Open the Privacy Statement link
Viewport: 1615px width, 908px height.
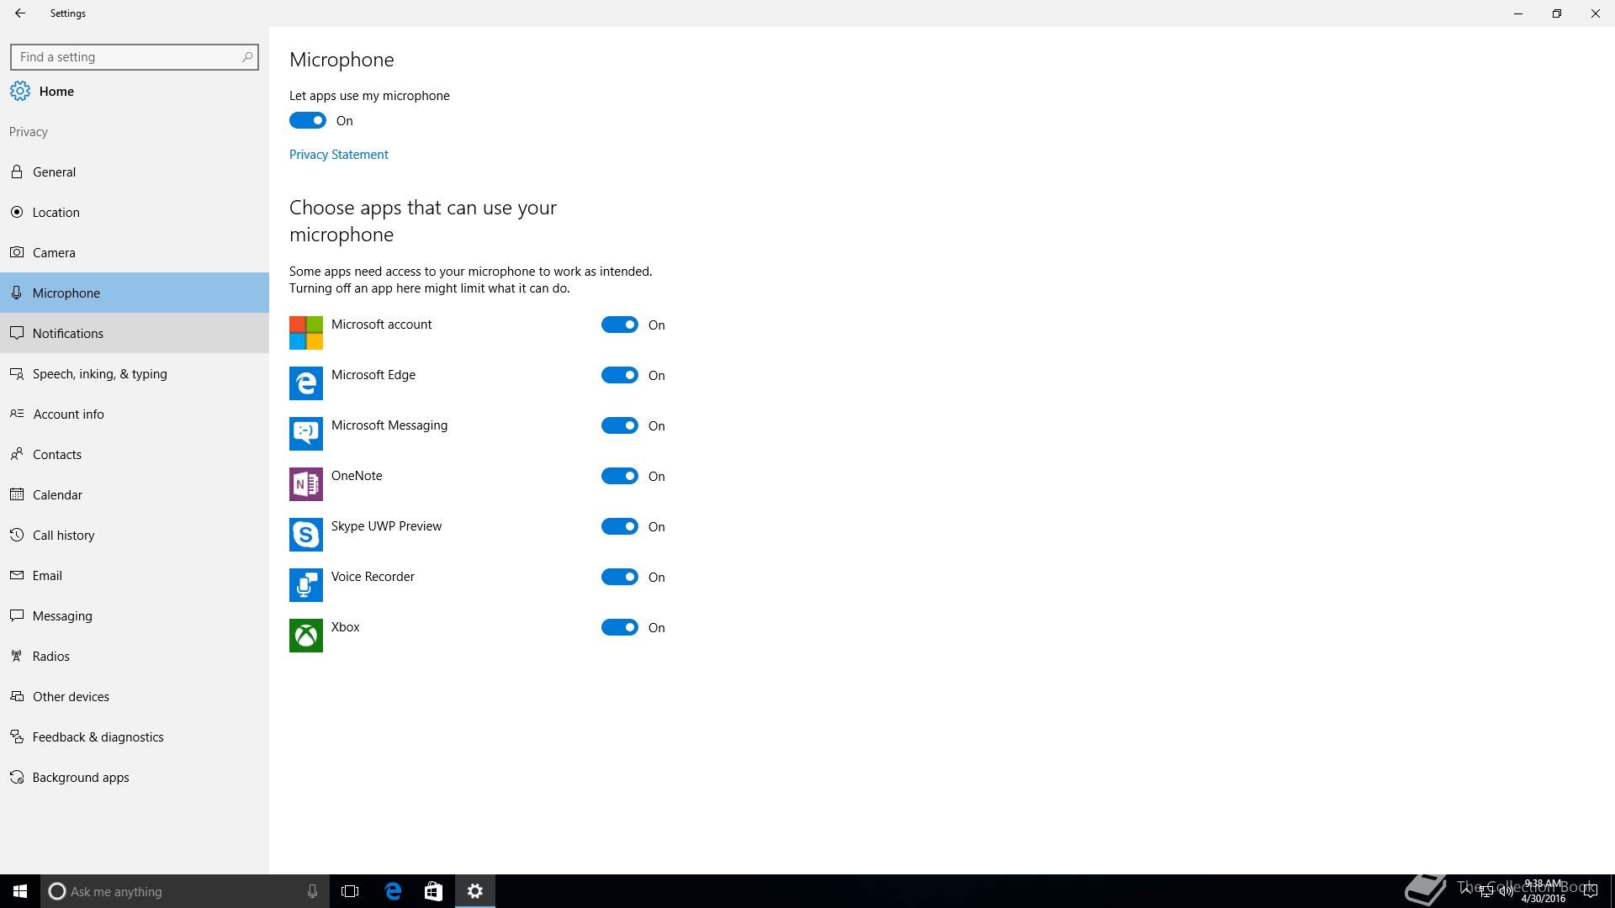tap(338, 155)
